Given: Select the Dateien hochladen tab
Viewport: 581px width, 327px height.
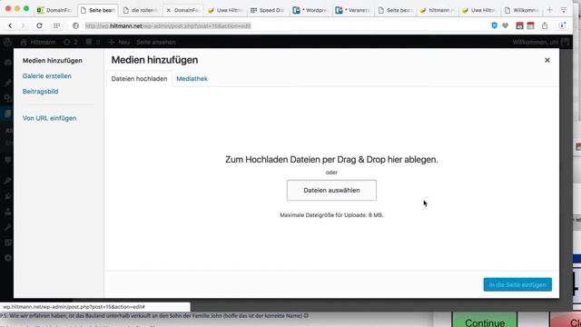Looking at the screenshot, I should click(x=139, y=79).
